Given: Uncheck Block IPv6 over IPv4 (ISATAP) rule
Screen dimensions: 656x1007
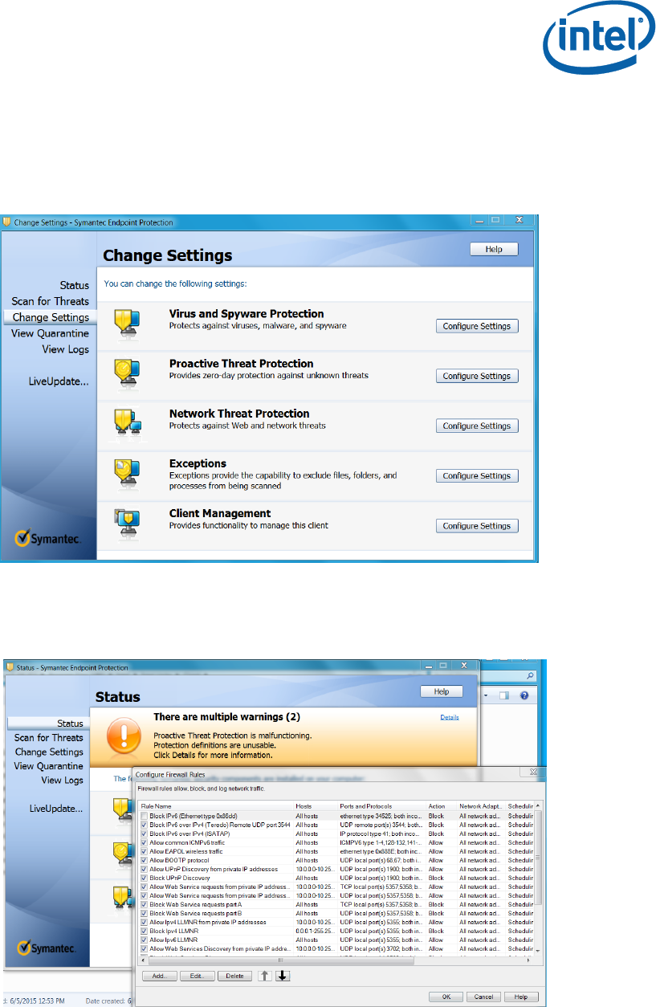Looking at the screenshot, I should coord(145,834).
